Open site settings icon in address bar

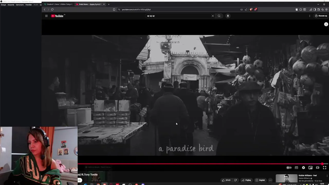coord(119,10)
